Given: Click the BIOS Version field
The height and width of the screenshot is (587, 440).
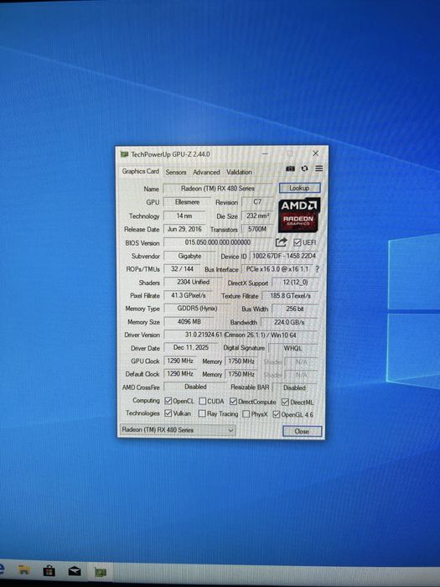Looking at the screenshot, I should (218, 242).
